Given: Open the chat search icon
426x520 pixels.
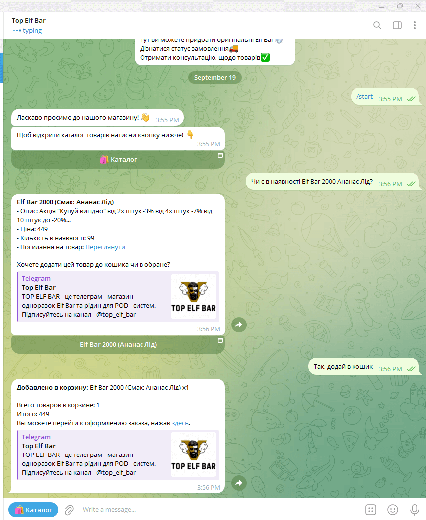Looking at the screenshot, I should tap(377, 25).
